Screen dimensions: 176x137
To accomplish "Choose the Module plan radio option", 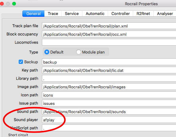I will pyautogui.click(x=78, y=52).
